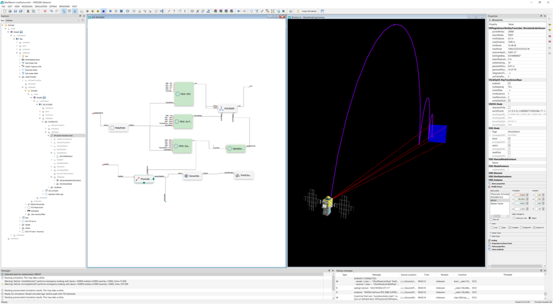Open the WINDOWS menu
This screenshot has height=304, width=553.
[x=64, y=6]
